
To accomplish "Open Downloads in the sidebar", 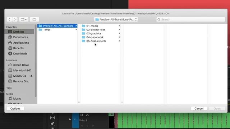I will (19, 53).
